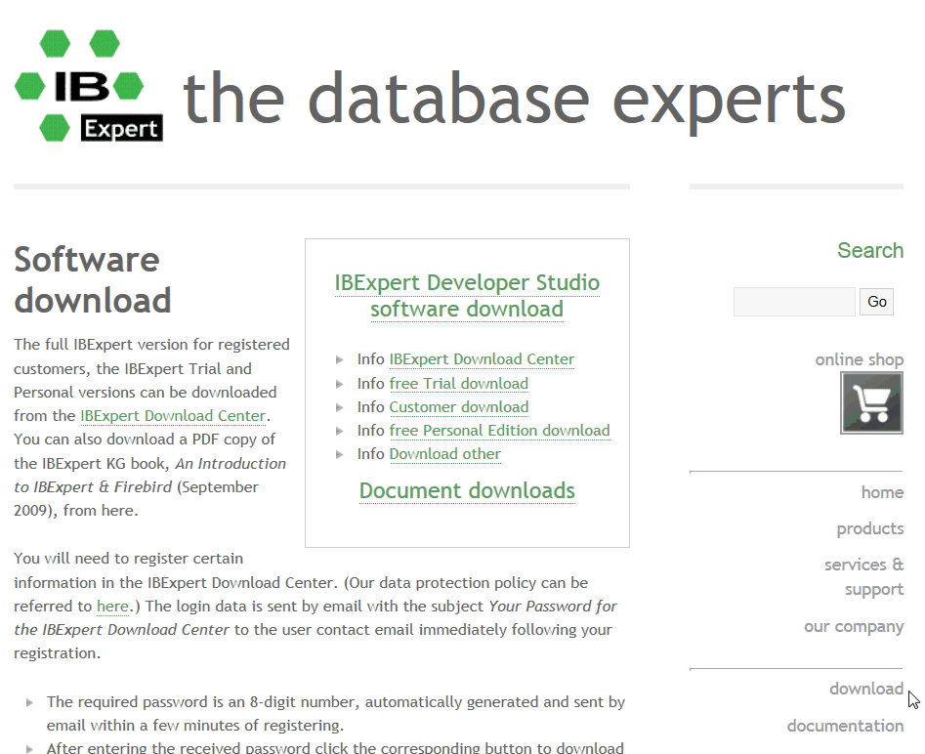Image resolution: width=925 pixels, height=754 pixels.
Task: Open the services & support menu item
Action: coord(863,576)
